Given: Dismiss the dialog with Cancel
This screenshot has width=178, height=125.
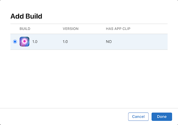Looking at the screenshot, I should [138, 117].
